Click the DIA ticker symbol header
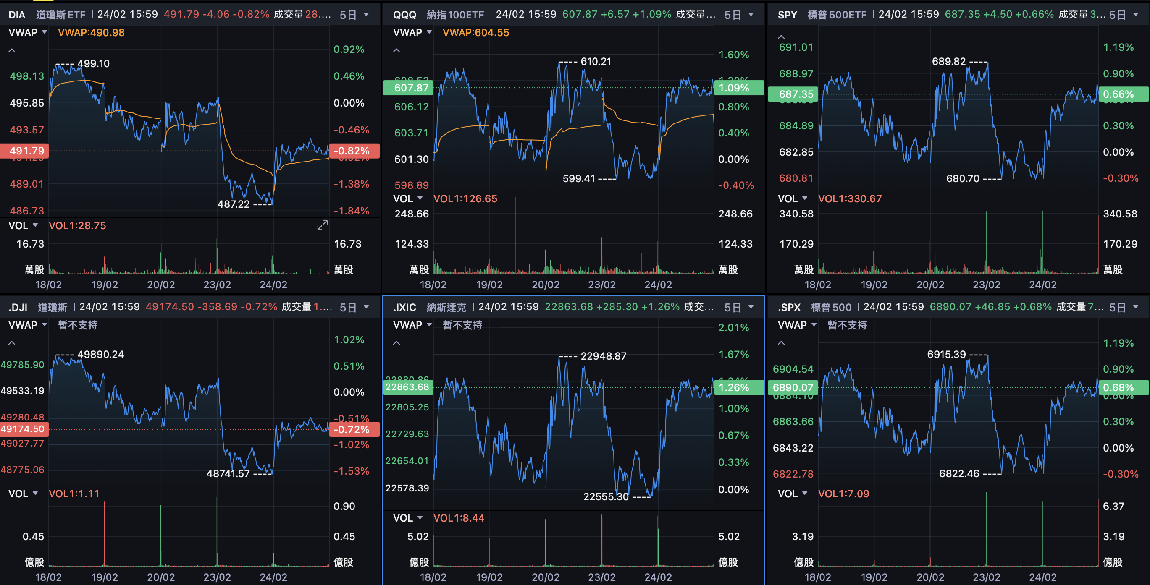1150x585 pixels. [x=17, y=15]
